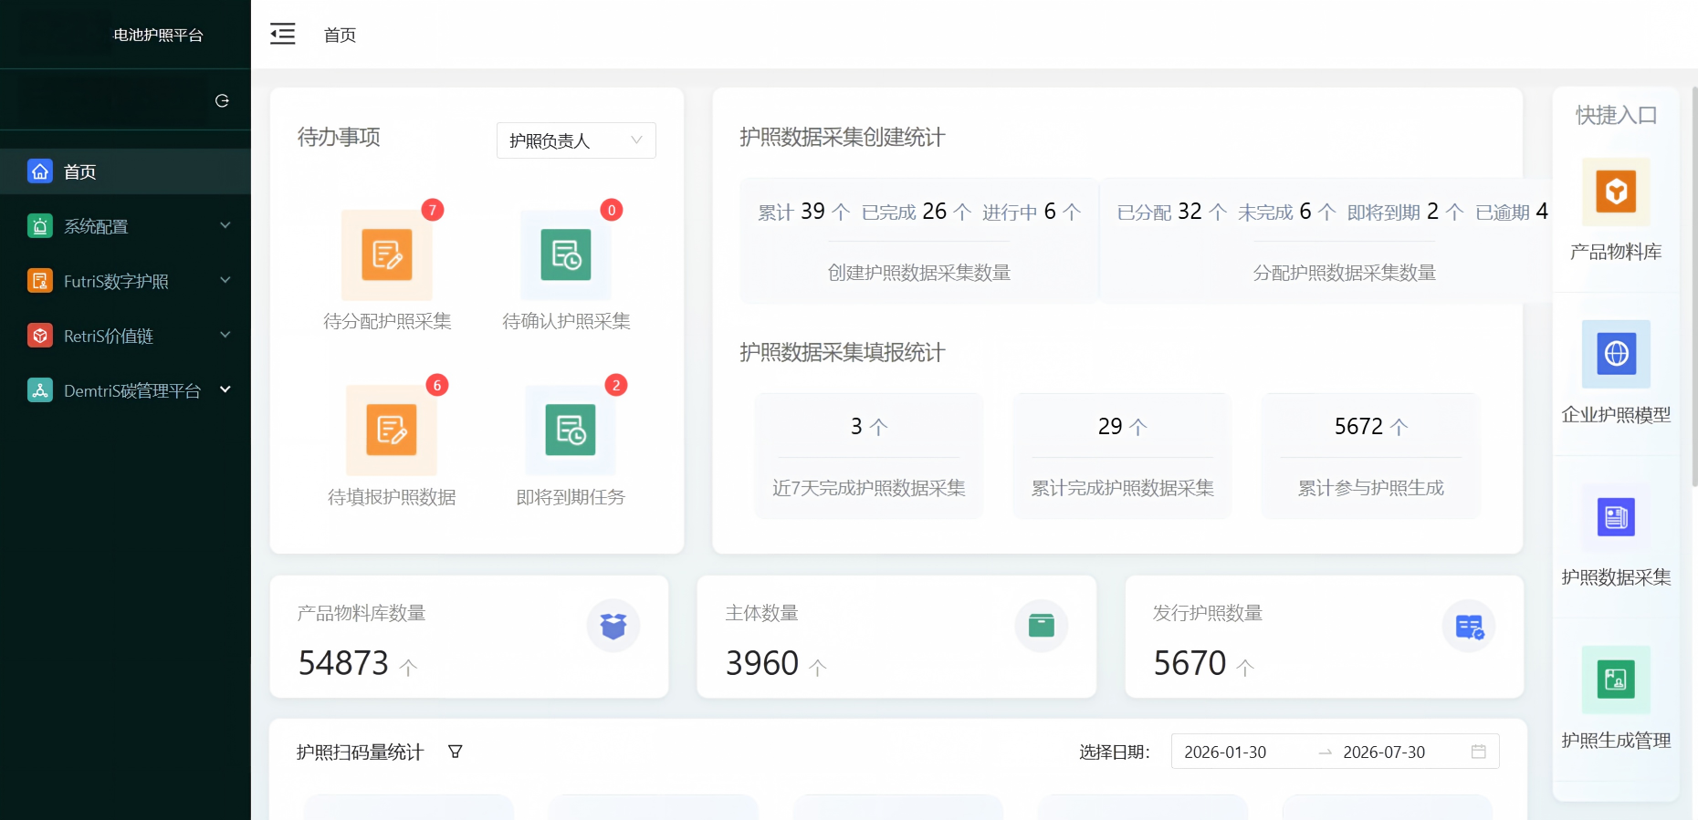The width and height of the screenshot is (1698, 820).
Task: Click start date field 2026-01-30
Action: [x=1225, y=752]
